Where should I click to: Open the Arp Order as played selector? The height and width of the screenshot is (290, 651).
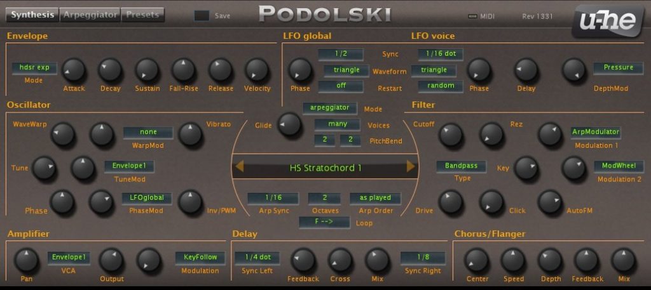coord(375,198)
